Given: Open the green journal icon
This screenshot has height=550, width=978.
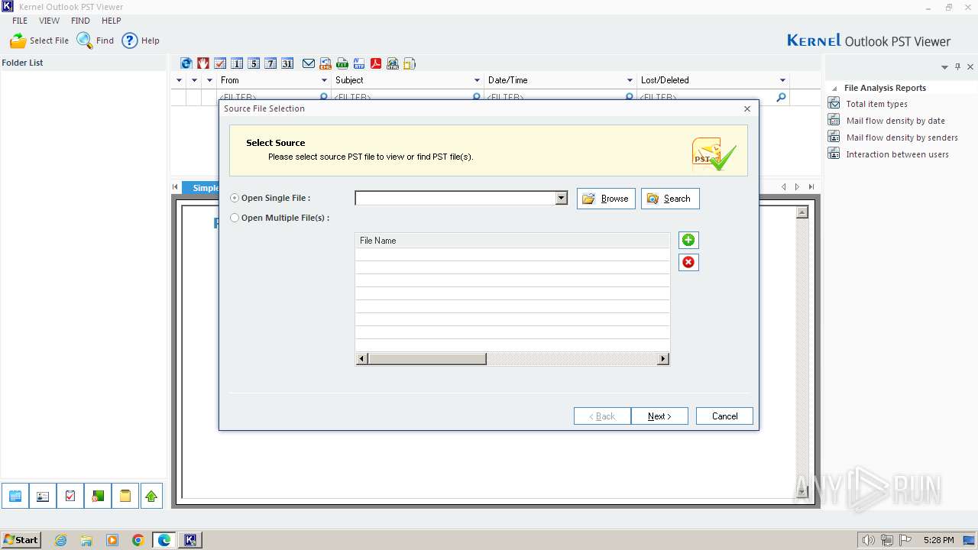Looking at the screenshot, I should point(98,497).
